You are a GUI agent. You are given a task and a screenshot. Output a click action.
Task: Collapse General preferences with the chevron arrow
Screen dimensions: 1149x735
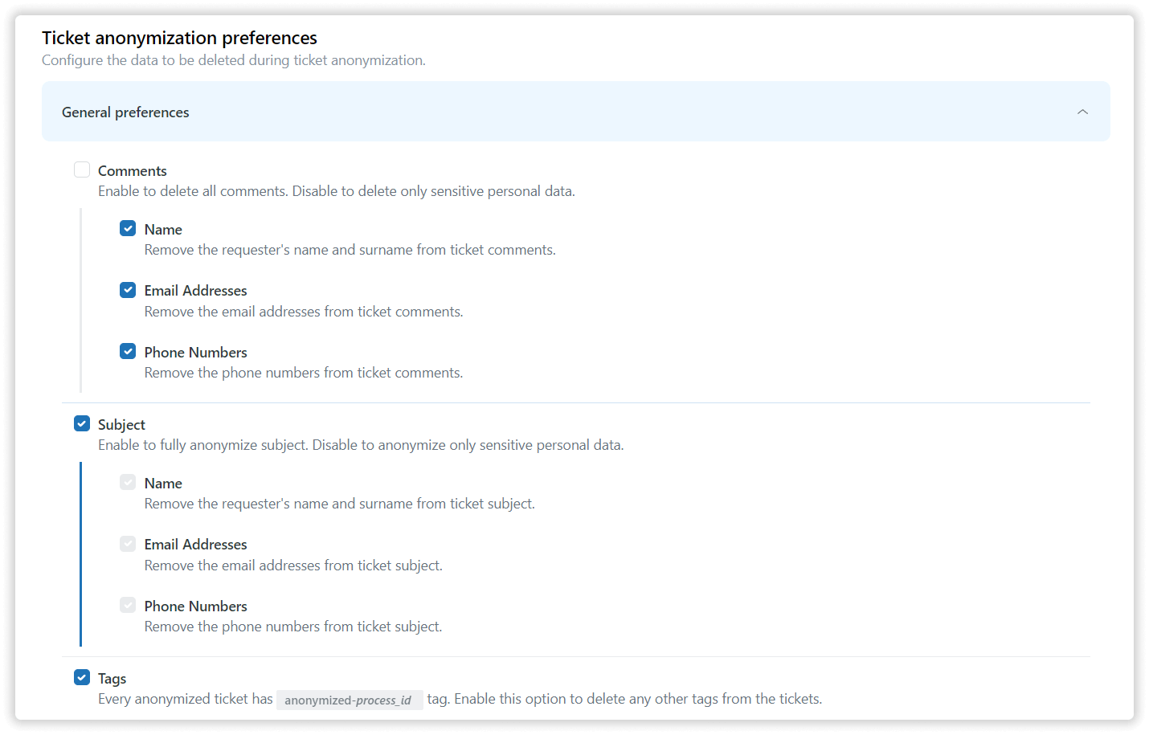click(x=1082, y=112)
